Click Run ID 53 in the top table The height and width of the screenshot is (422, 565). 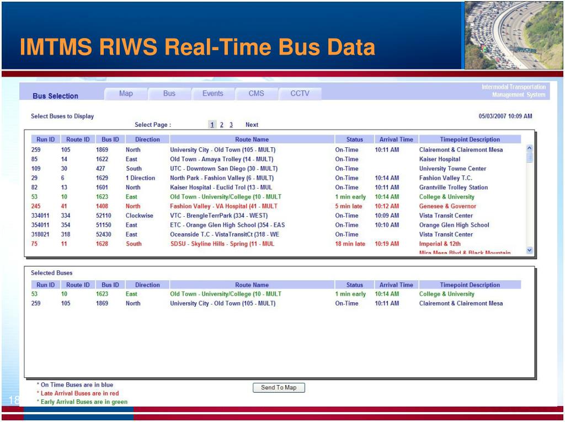pos(34,197)
